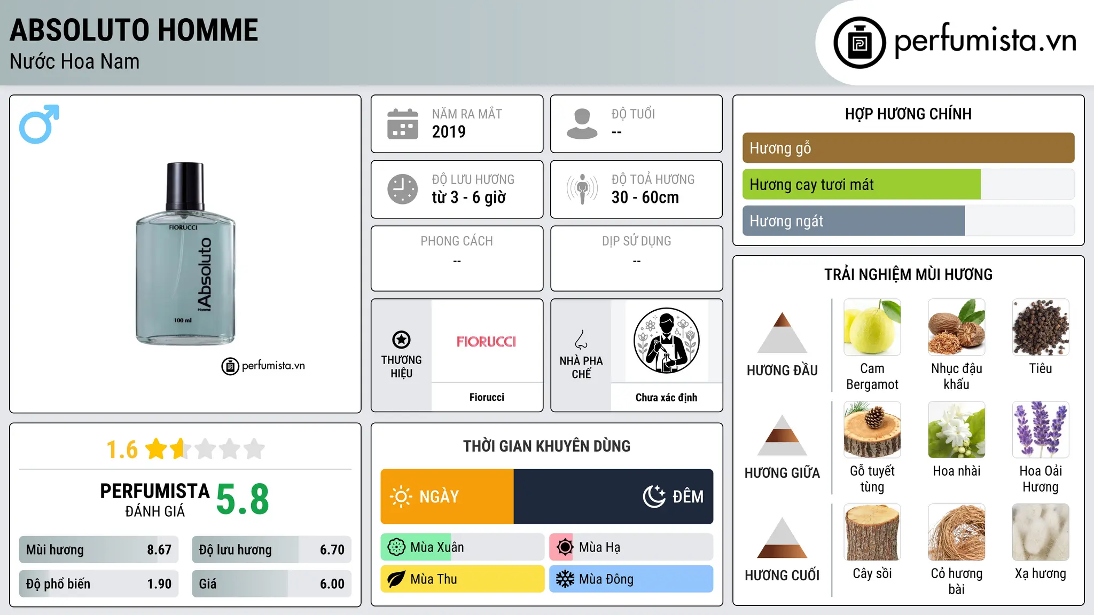This screenshot has height=615, width=1094.
Task: Click the moon icon next to Đêm
Action: point(654,496)
